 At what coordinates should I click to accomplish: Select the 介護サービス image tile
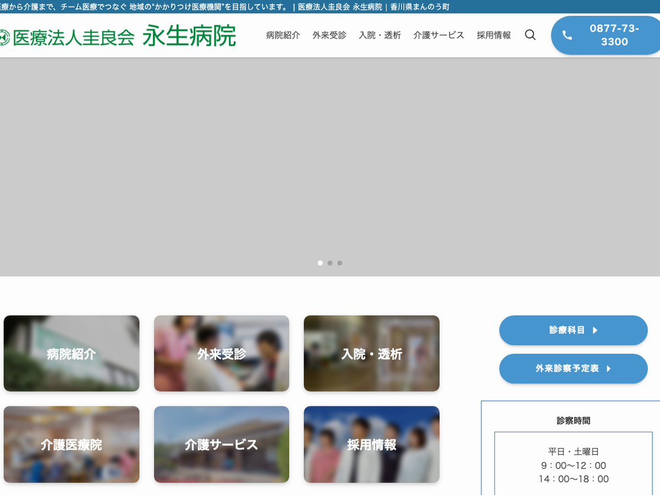[222, 444]
